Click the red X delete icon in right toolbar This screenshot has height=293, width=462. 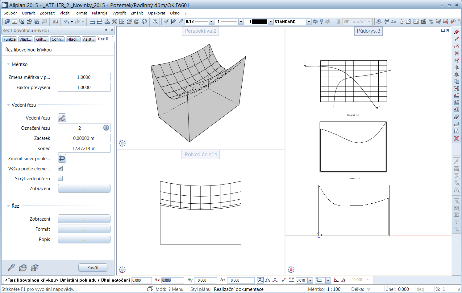(456, 138)
